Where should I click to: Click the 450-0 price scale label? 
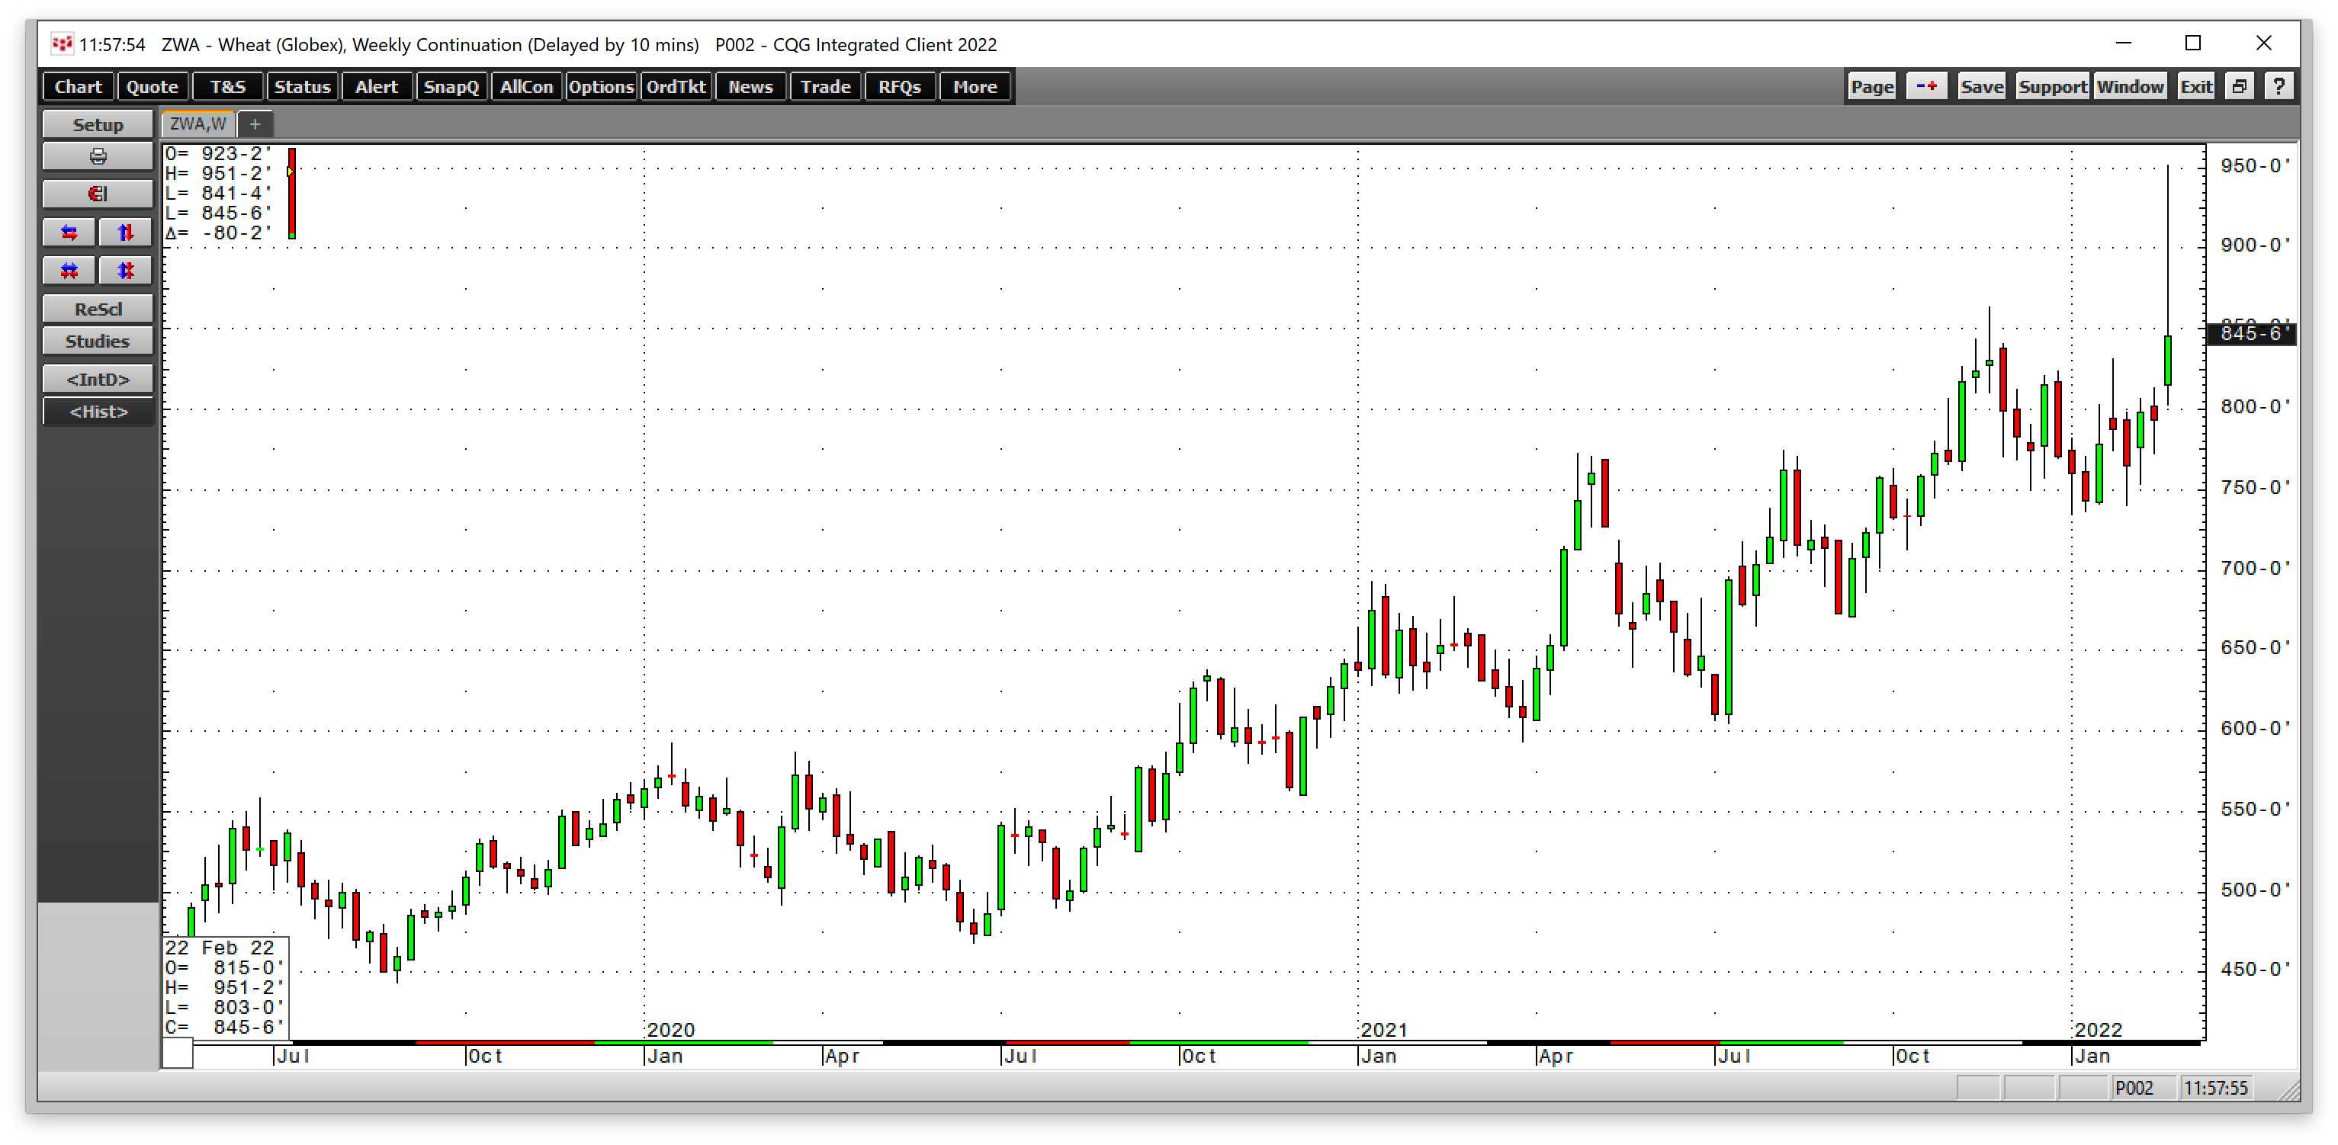point(2254,970)
